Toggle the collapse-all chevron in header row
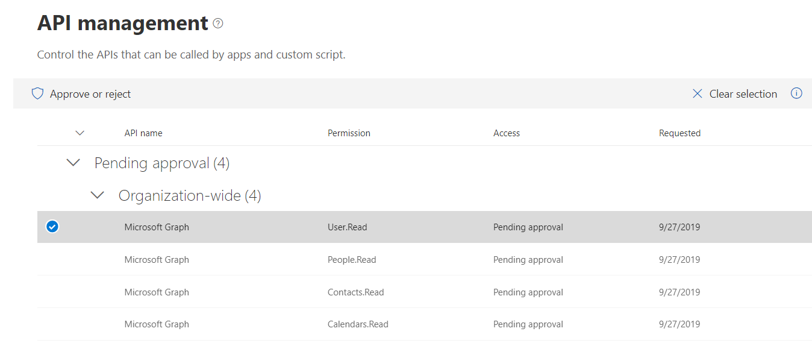 click(80, 133)
